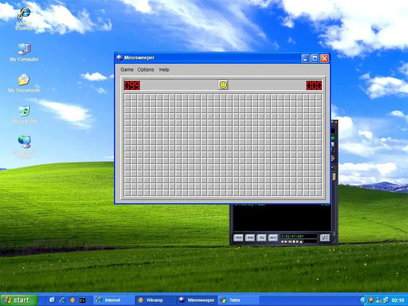Image resolution: width=408 pixels, height=306 pixels.
Task: Click the Winamp playlist scrollbar handle
Action: [x=334, y=177]
